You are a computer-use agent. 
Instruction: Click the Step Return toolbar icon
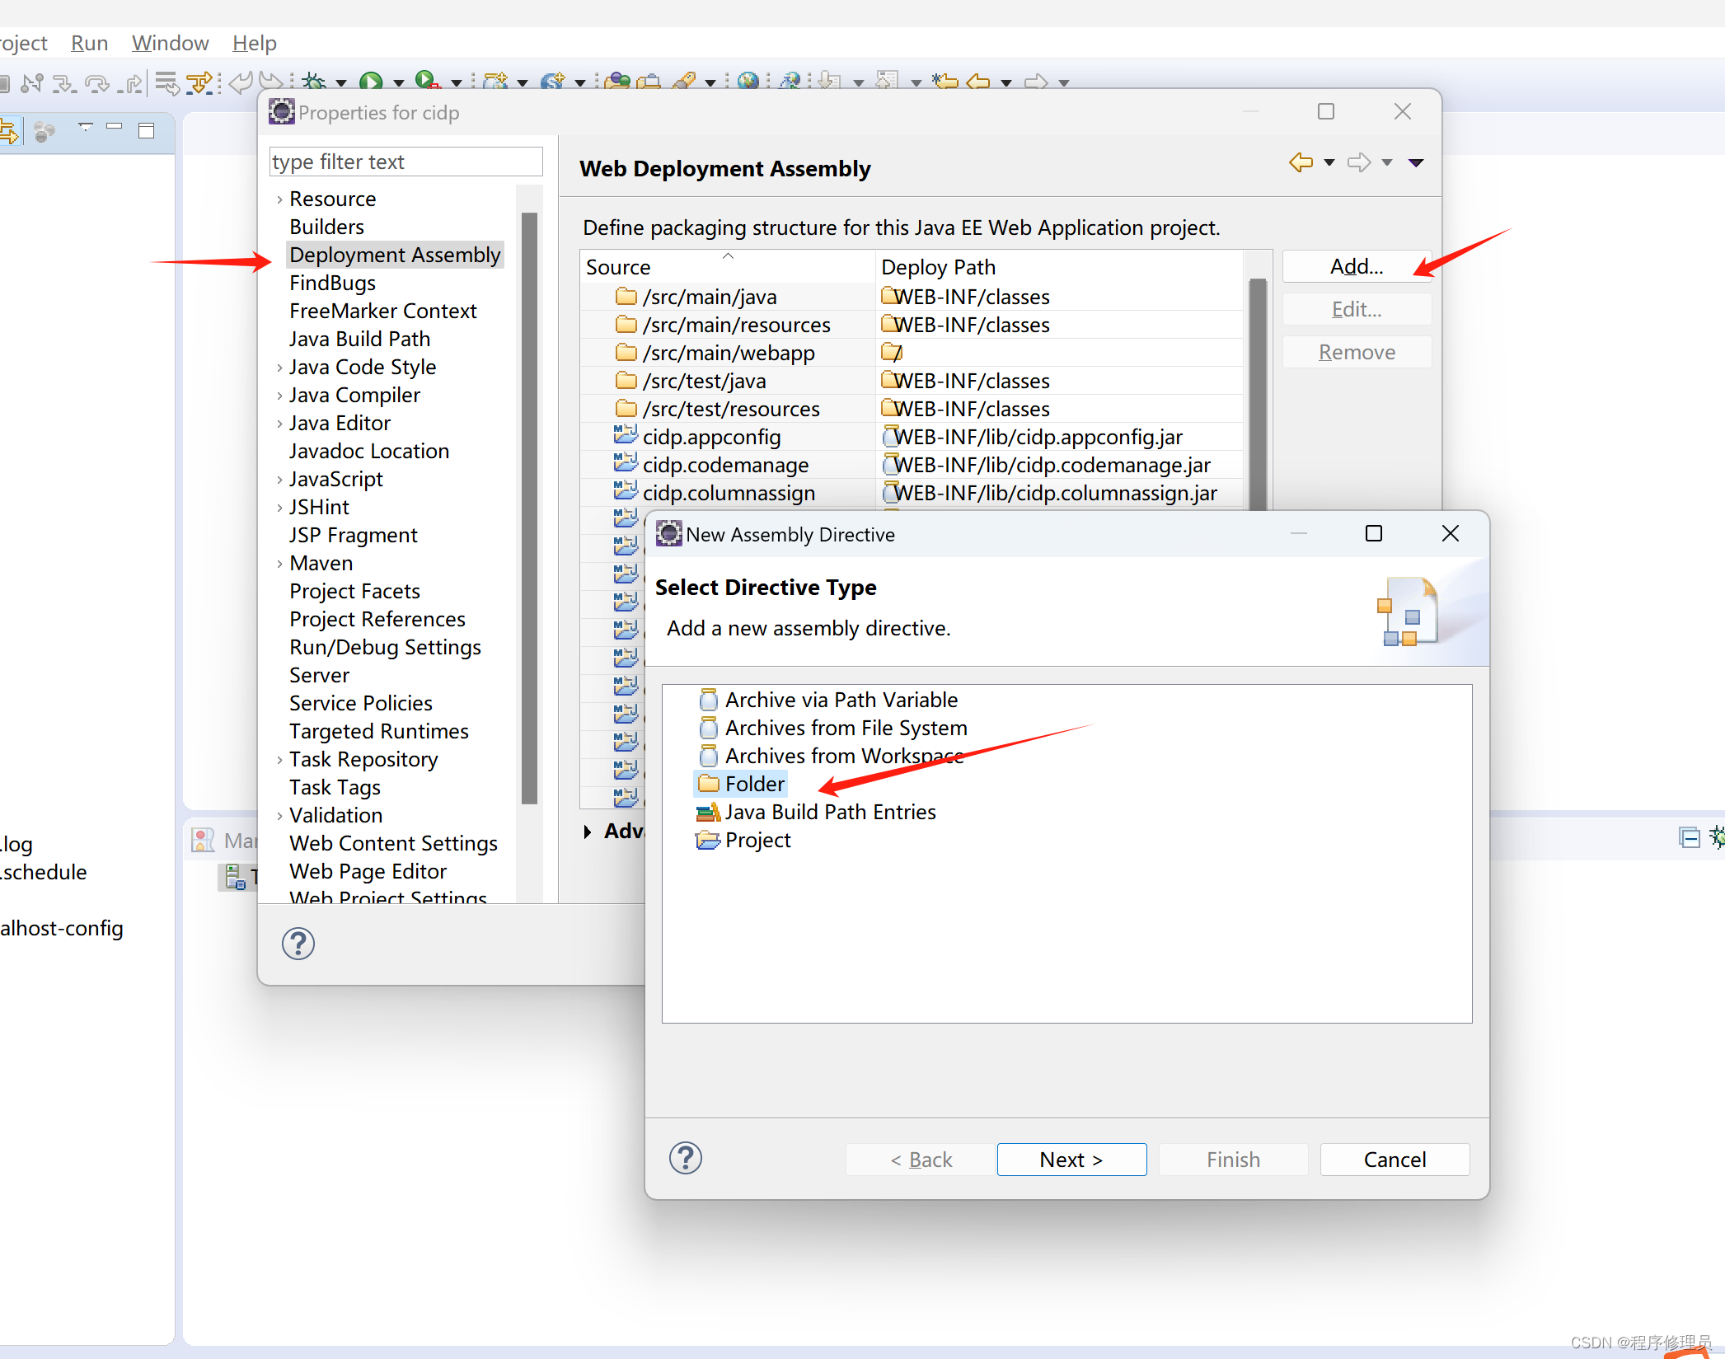(x=131, y=82)
